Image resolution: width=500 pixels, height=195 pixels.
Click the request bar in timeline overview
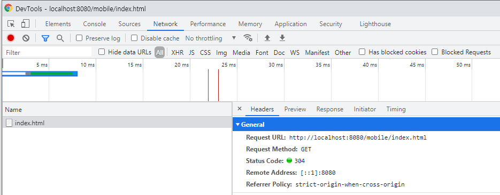(40, 74)
